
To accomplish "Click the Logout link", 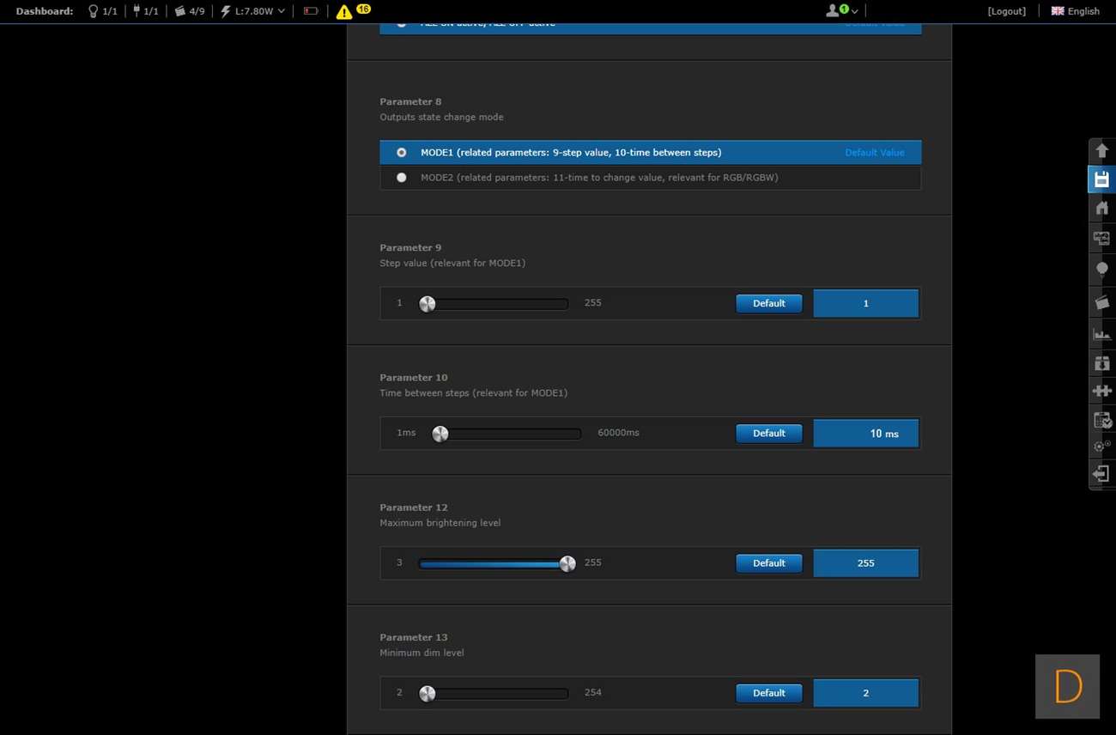I will pyautogui.click(x=1006, y=11).
